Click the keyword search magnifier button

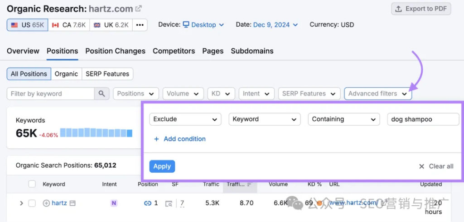(101, 94)
